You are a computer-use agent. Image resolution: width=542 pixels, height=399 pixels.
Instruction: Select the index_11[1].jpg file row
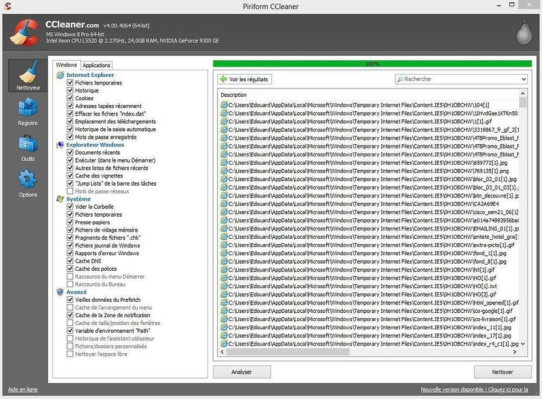click(x=369, y=327)
